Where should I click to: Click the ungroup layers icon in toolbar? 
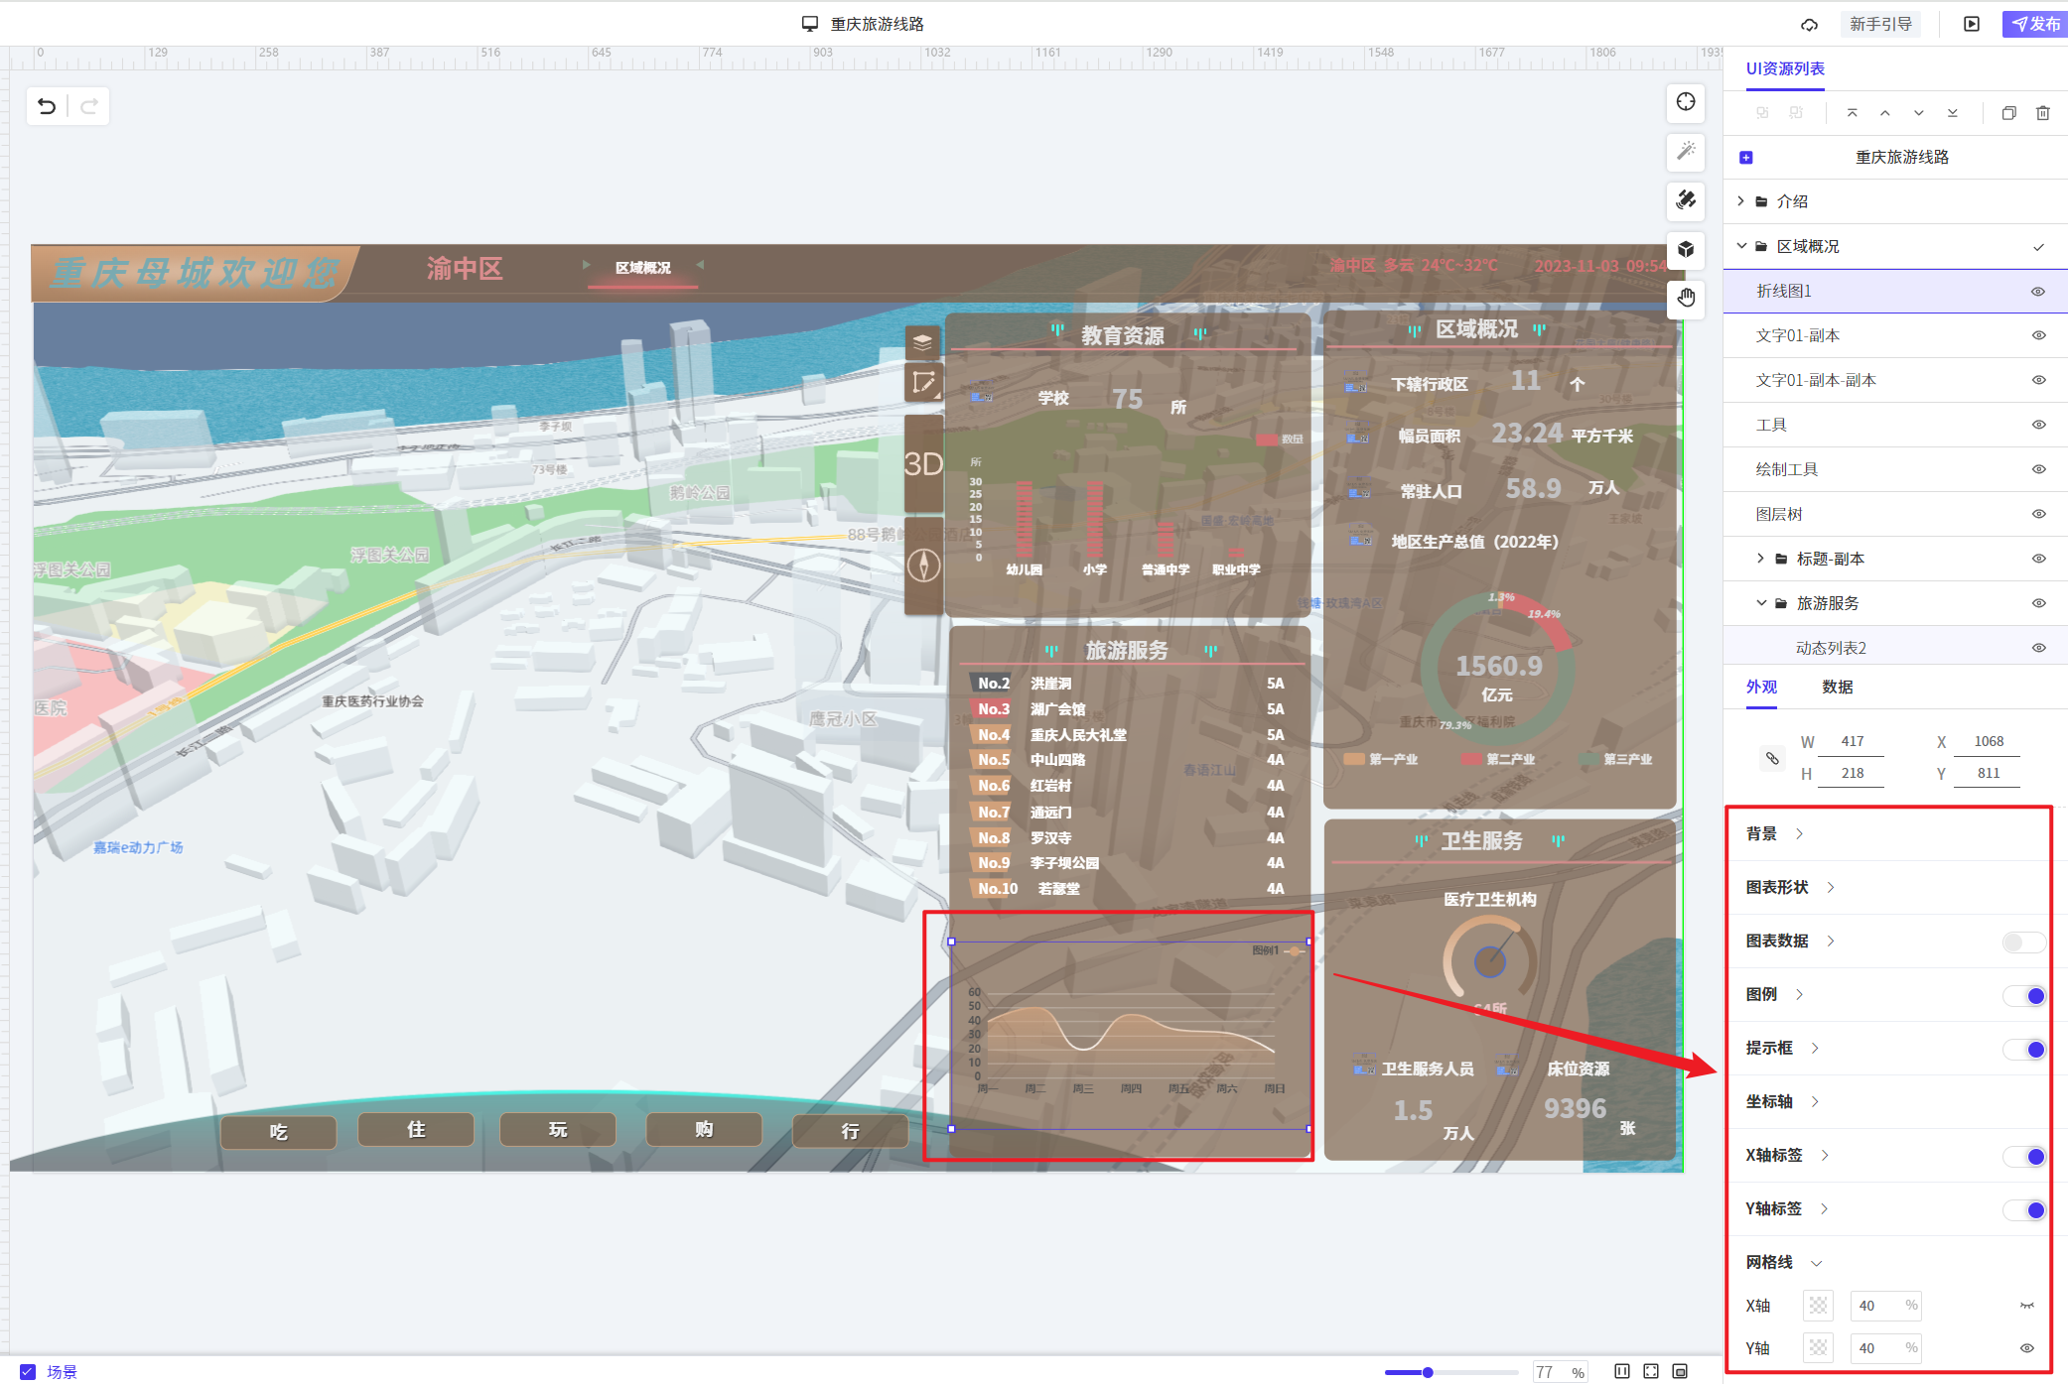[1796, 113]
